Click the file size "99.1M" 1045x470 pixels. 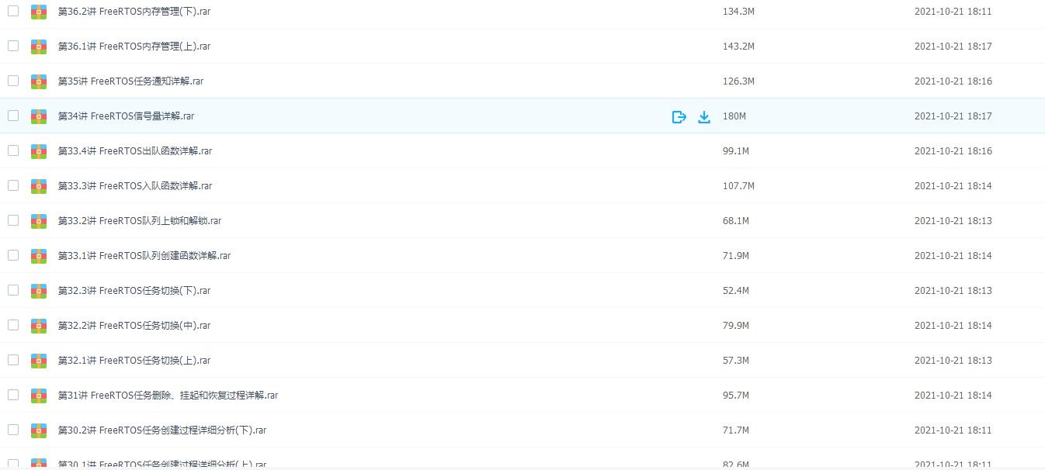click(x=736, y=151)
